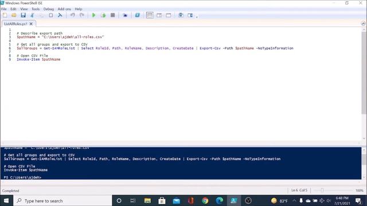Click the script pane vertical scrollbar
The width and height of the screenshot is (367, 206).
pos(364,73)
